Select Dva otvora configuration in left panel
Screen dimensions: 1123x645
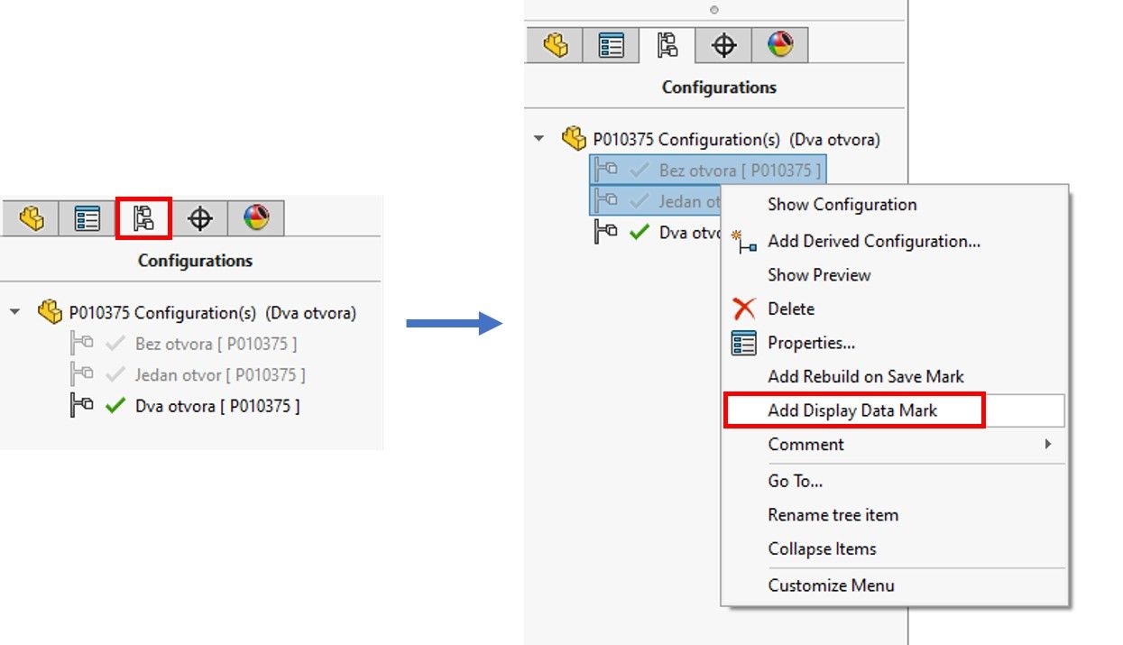(x=216, y=406)
